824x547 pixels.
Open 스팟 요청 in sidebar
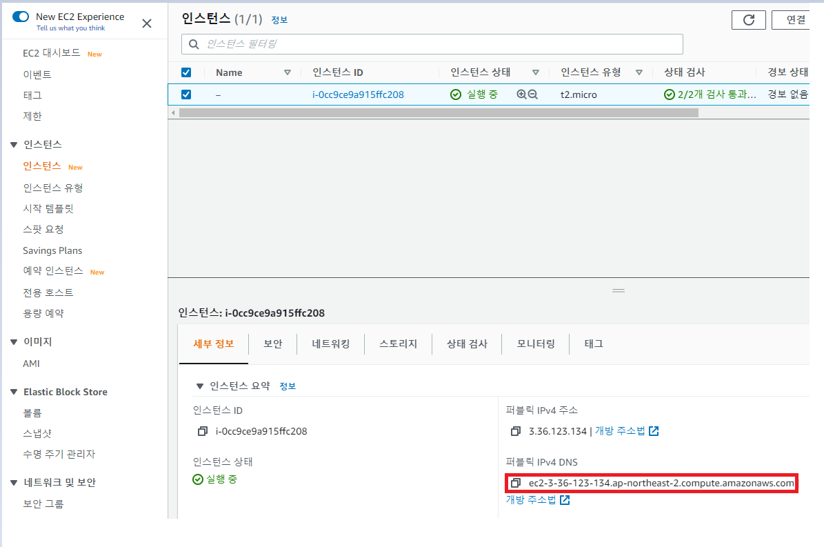click(43, 230)
